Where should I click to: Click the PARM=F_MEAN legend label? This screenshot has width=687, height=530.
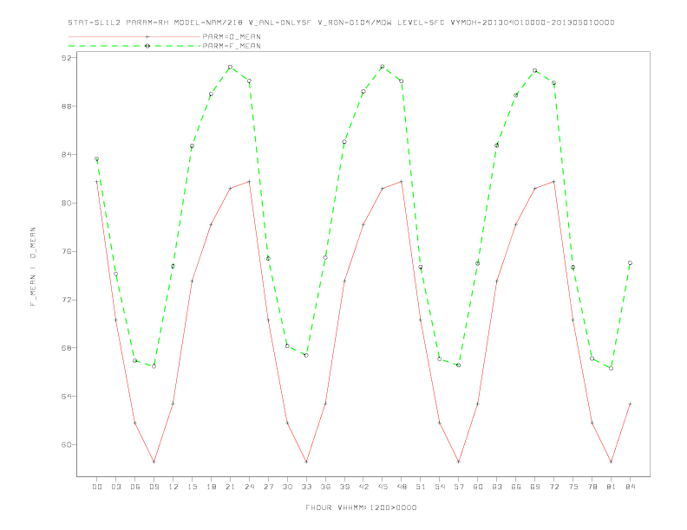coord(232,46)
